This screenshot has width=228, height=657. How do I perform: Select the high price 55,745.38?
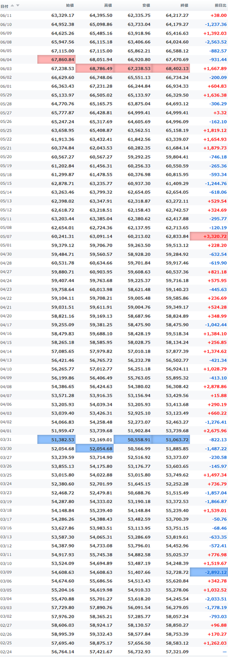coord(101,554)
